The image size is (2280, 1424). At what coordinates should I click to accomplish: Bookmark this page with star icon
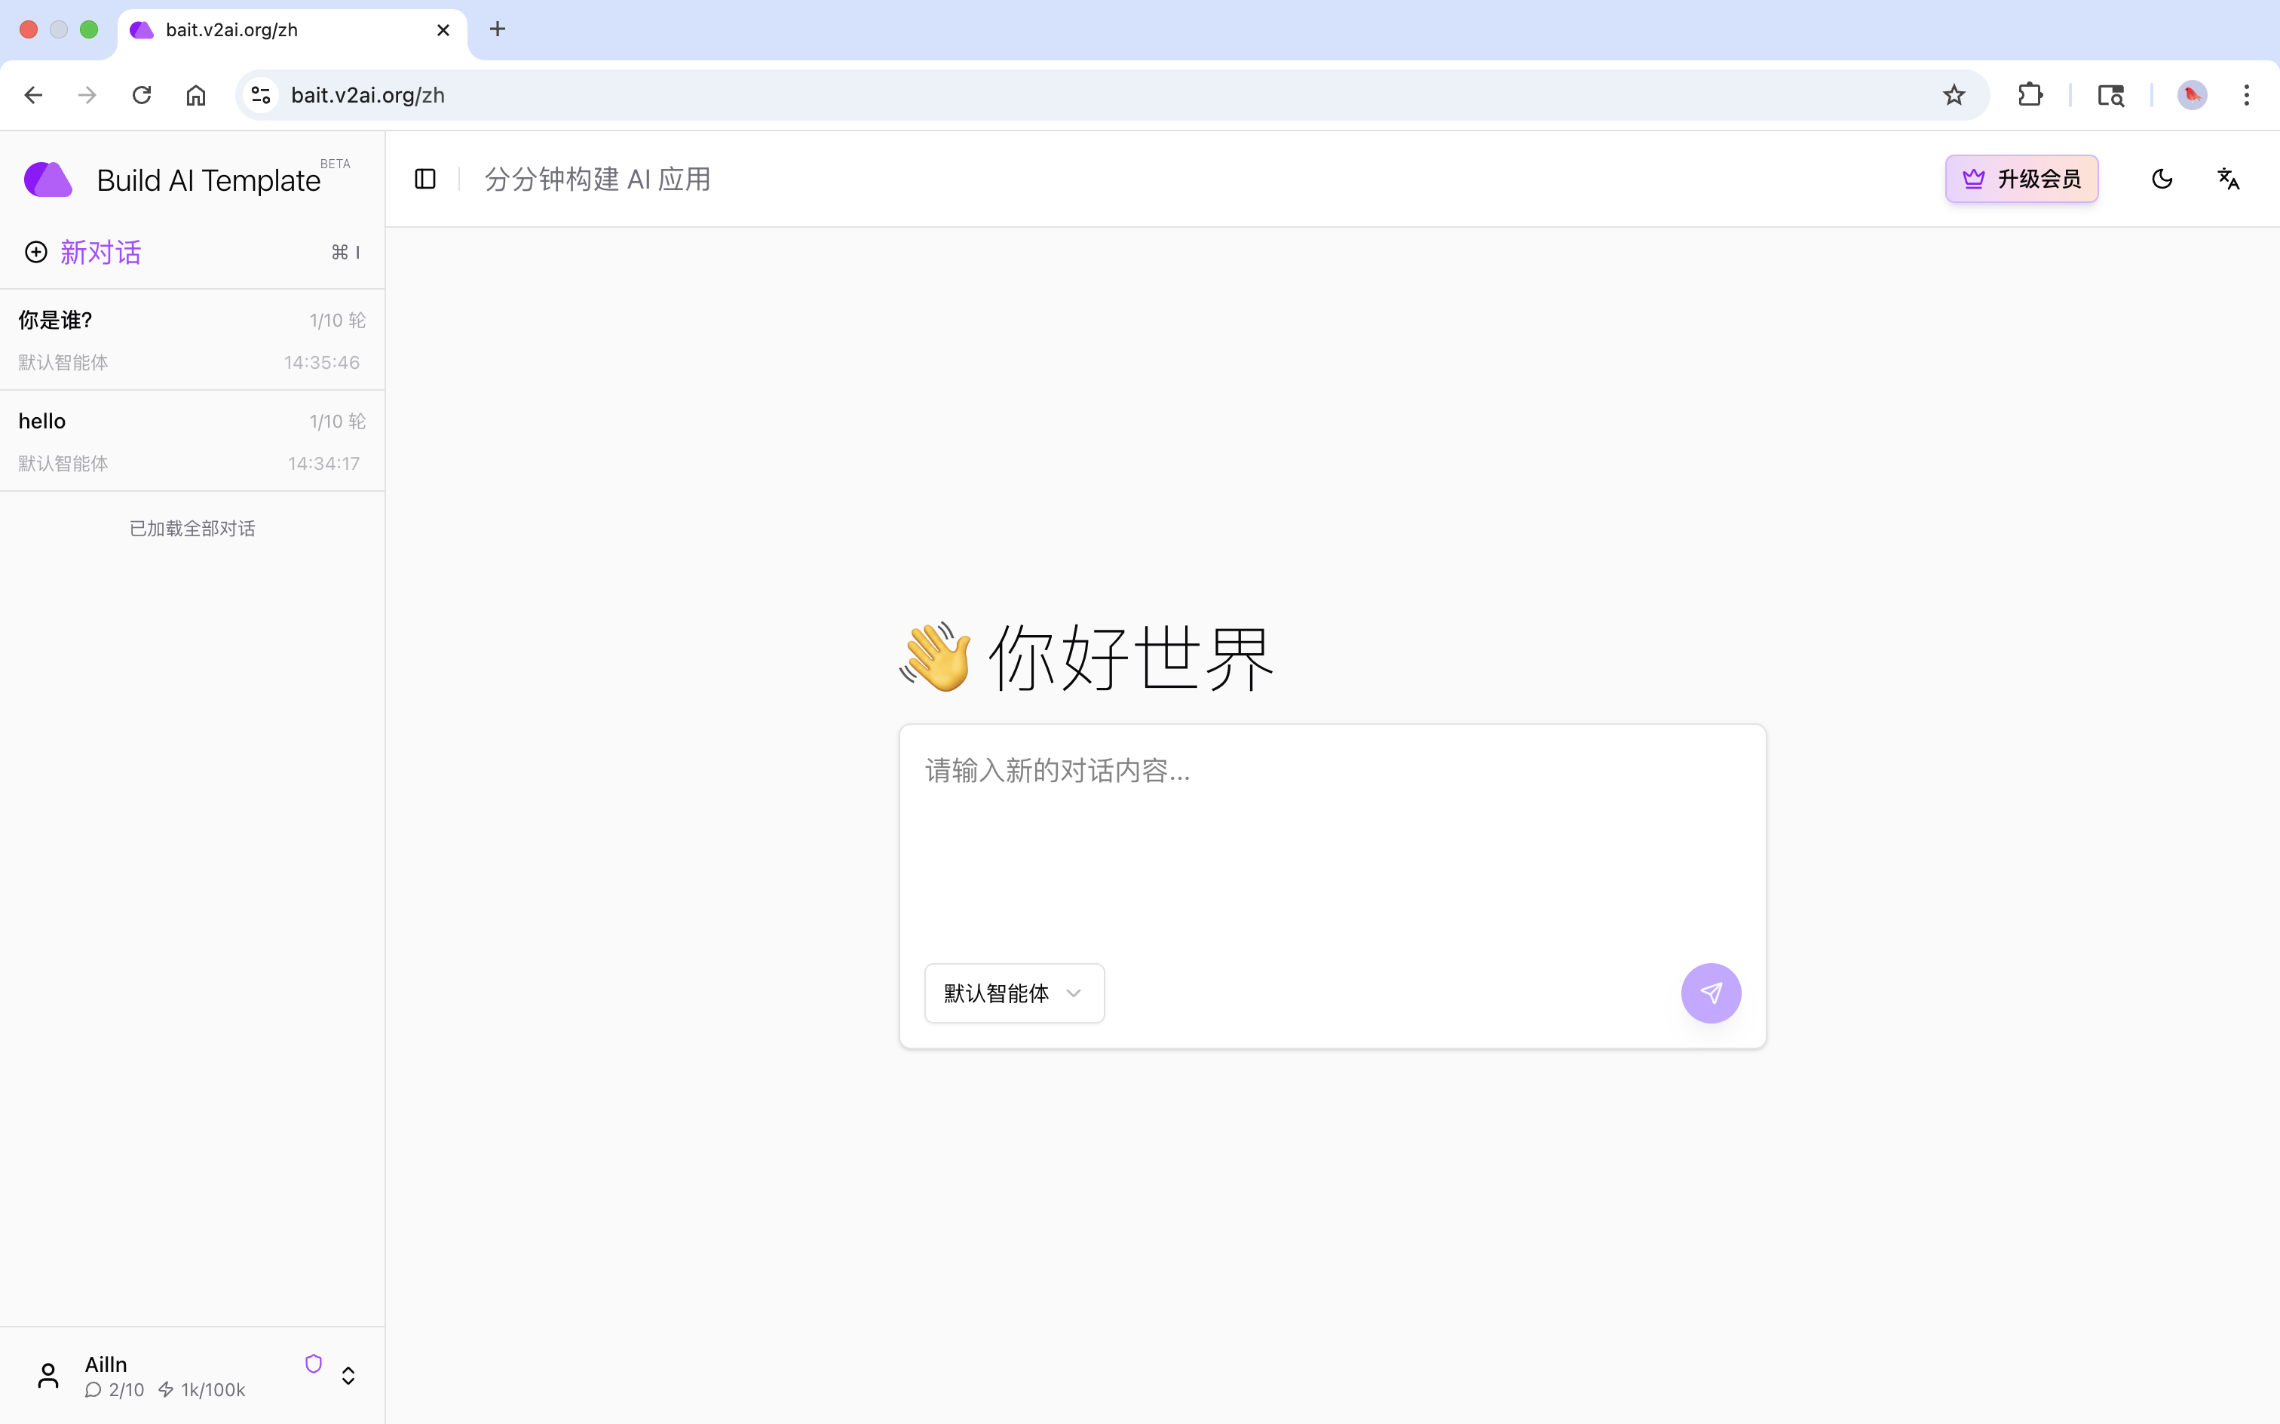[x=1954, y=95]
